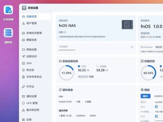The image size is (163, 122).
Task: Click the system version fnOS 1.0.0 text
Action: tap(152, 27)
